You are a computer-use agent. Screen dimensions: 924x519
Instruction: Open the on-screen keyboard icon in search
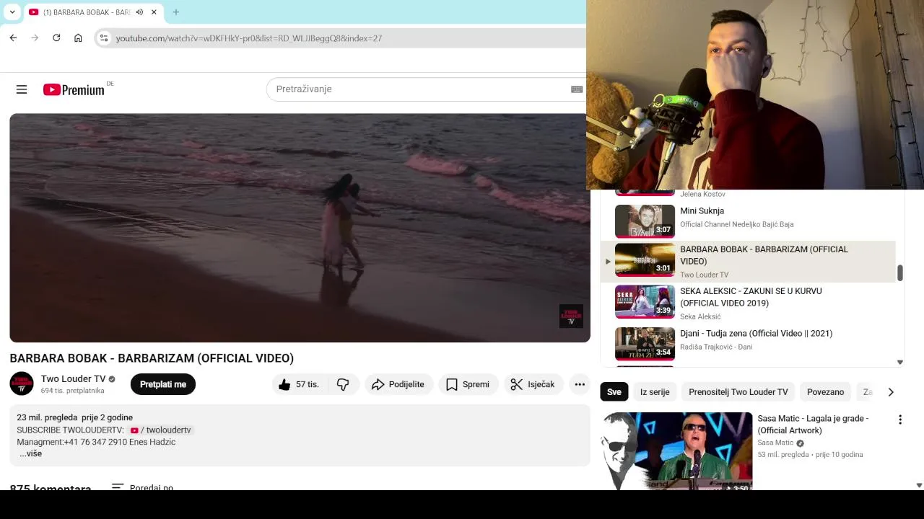point(576,89)
